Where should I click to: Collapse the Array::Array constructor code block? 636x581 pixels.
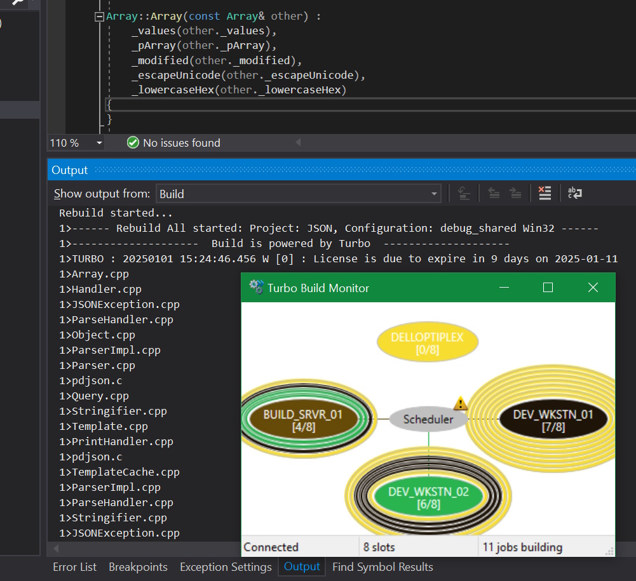(x=99, y=17)
